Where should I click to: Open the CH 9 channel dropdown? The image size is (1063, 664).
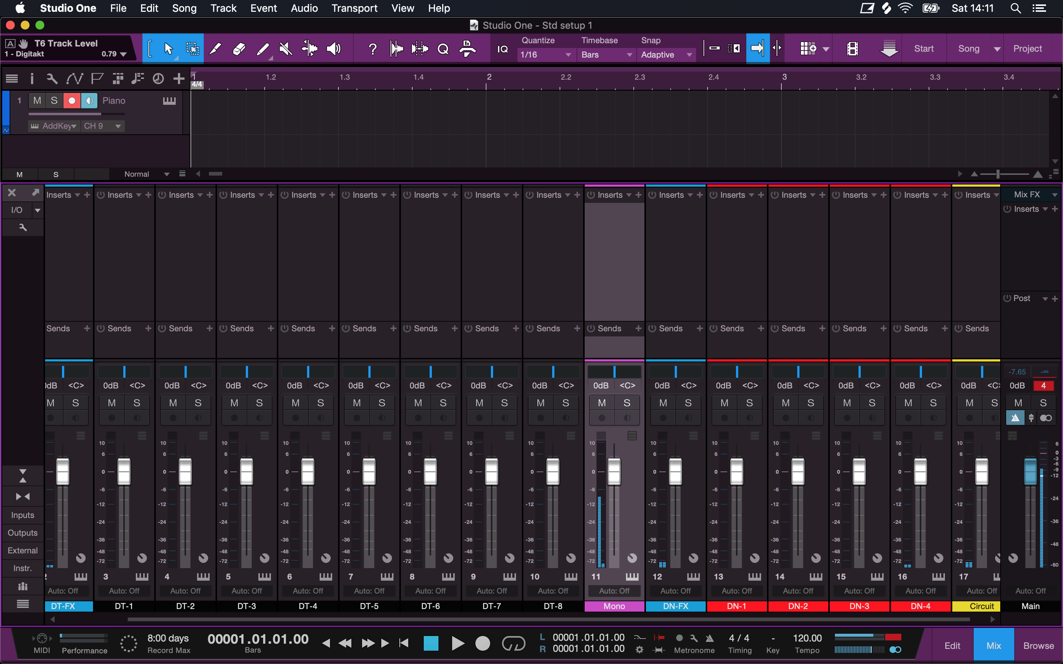coord(102,126)
